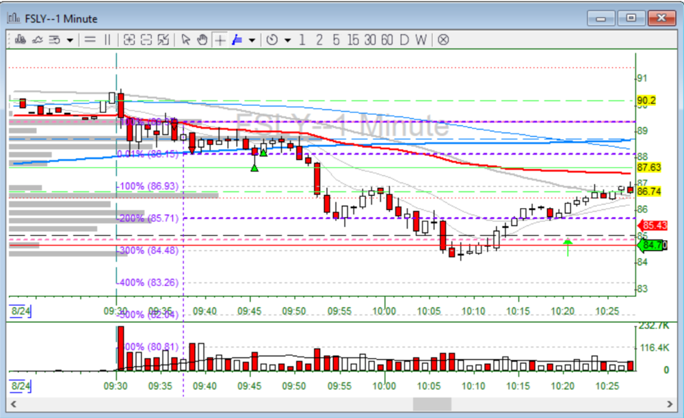Select the Weekly (W) timeframe button
The width and height of the screenshot is (684, 418).
pyautogui.click(x=421, y=40)
